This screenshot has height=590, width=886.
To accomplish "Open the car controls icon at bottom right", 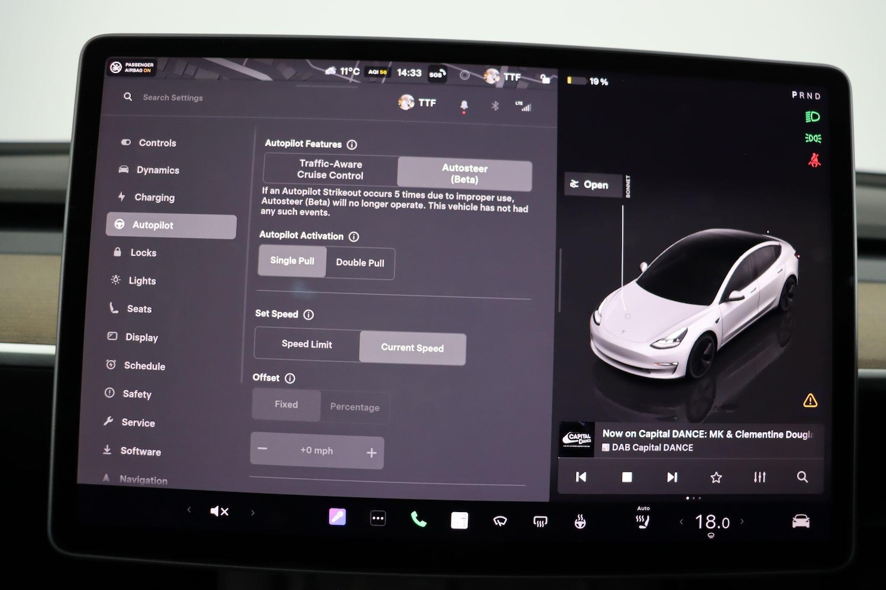I will click(801, 521).
